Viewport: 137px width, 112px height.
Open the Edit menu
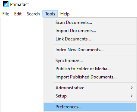coord(18,14)
